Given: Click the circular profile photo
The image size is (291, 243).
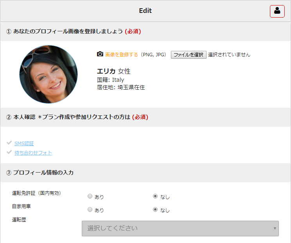Looking at the screenshot, I should [48, 74].
